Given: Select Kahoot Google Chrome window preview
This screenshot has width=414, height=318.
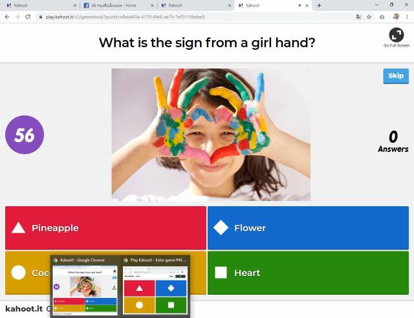Looking at the screenshot, I should [x=85, y=286].
